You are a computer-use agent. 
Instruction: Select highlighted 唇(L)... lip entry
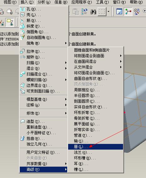pyautogui.click(x=95, y=147)
